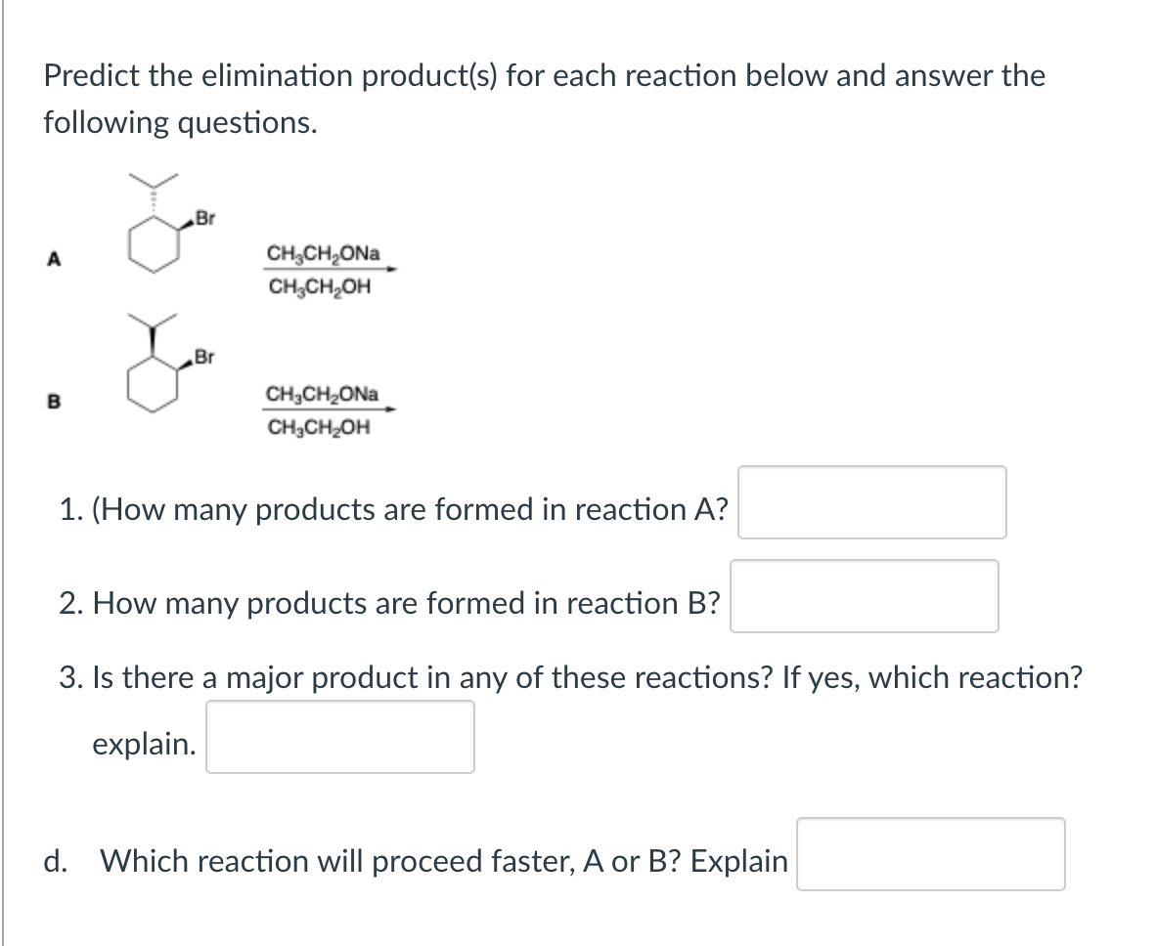This screenshot has width=1156, height=946.
Task: Click the reaction arrow in reaction B
Action: (337, 409)
